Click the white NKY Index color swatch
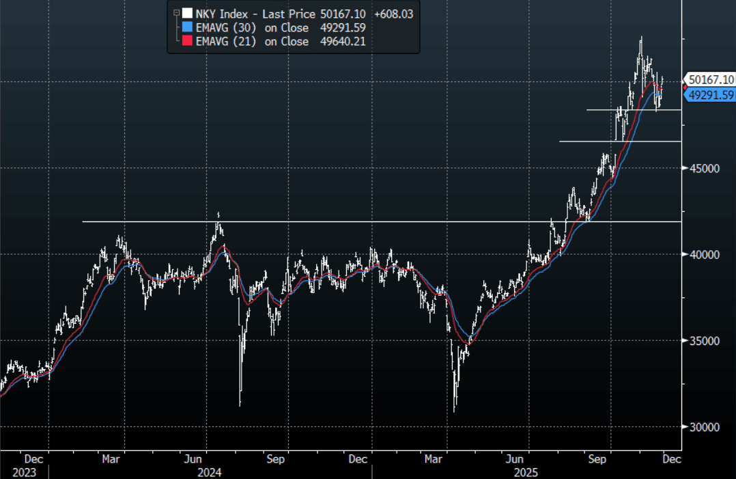This screenshot has height=479, width=736. point(187,14)
